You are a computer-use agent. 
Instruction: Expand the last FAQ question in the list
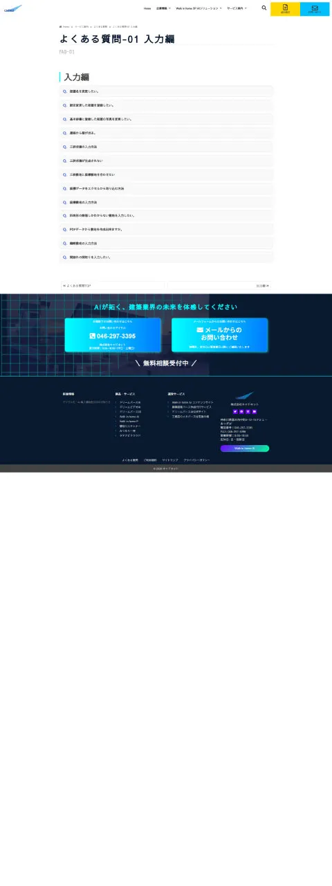(167, 257)
